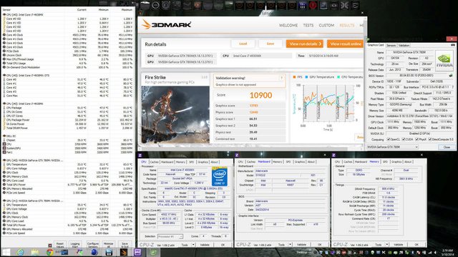This screenshot has width=458, height=257.
Task: Click the BIOS save icon in GPU-Z
Action: click(452, 76)
